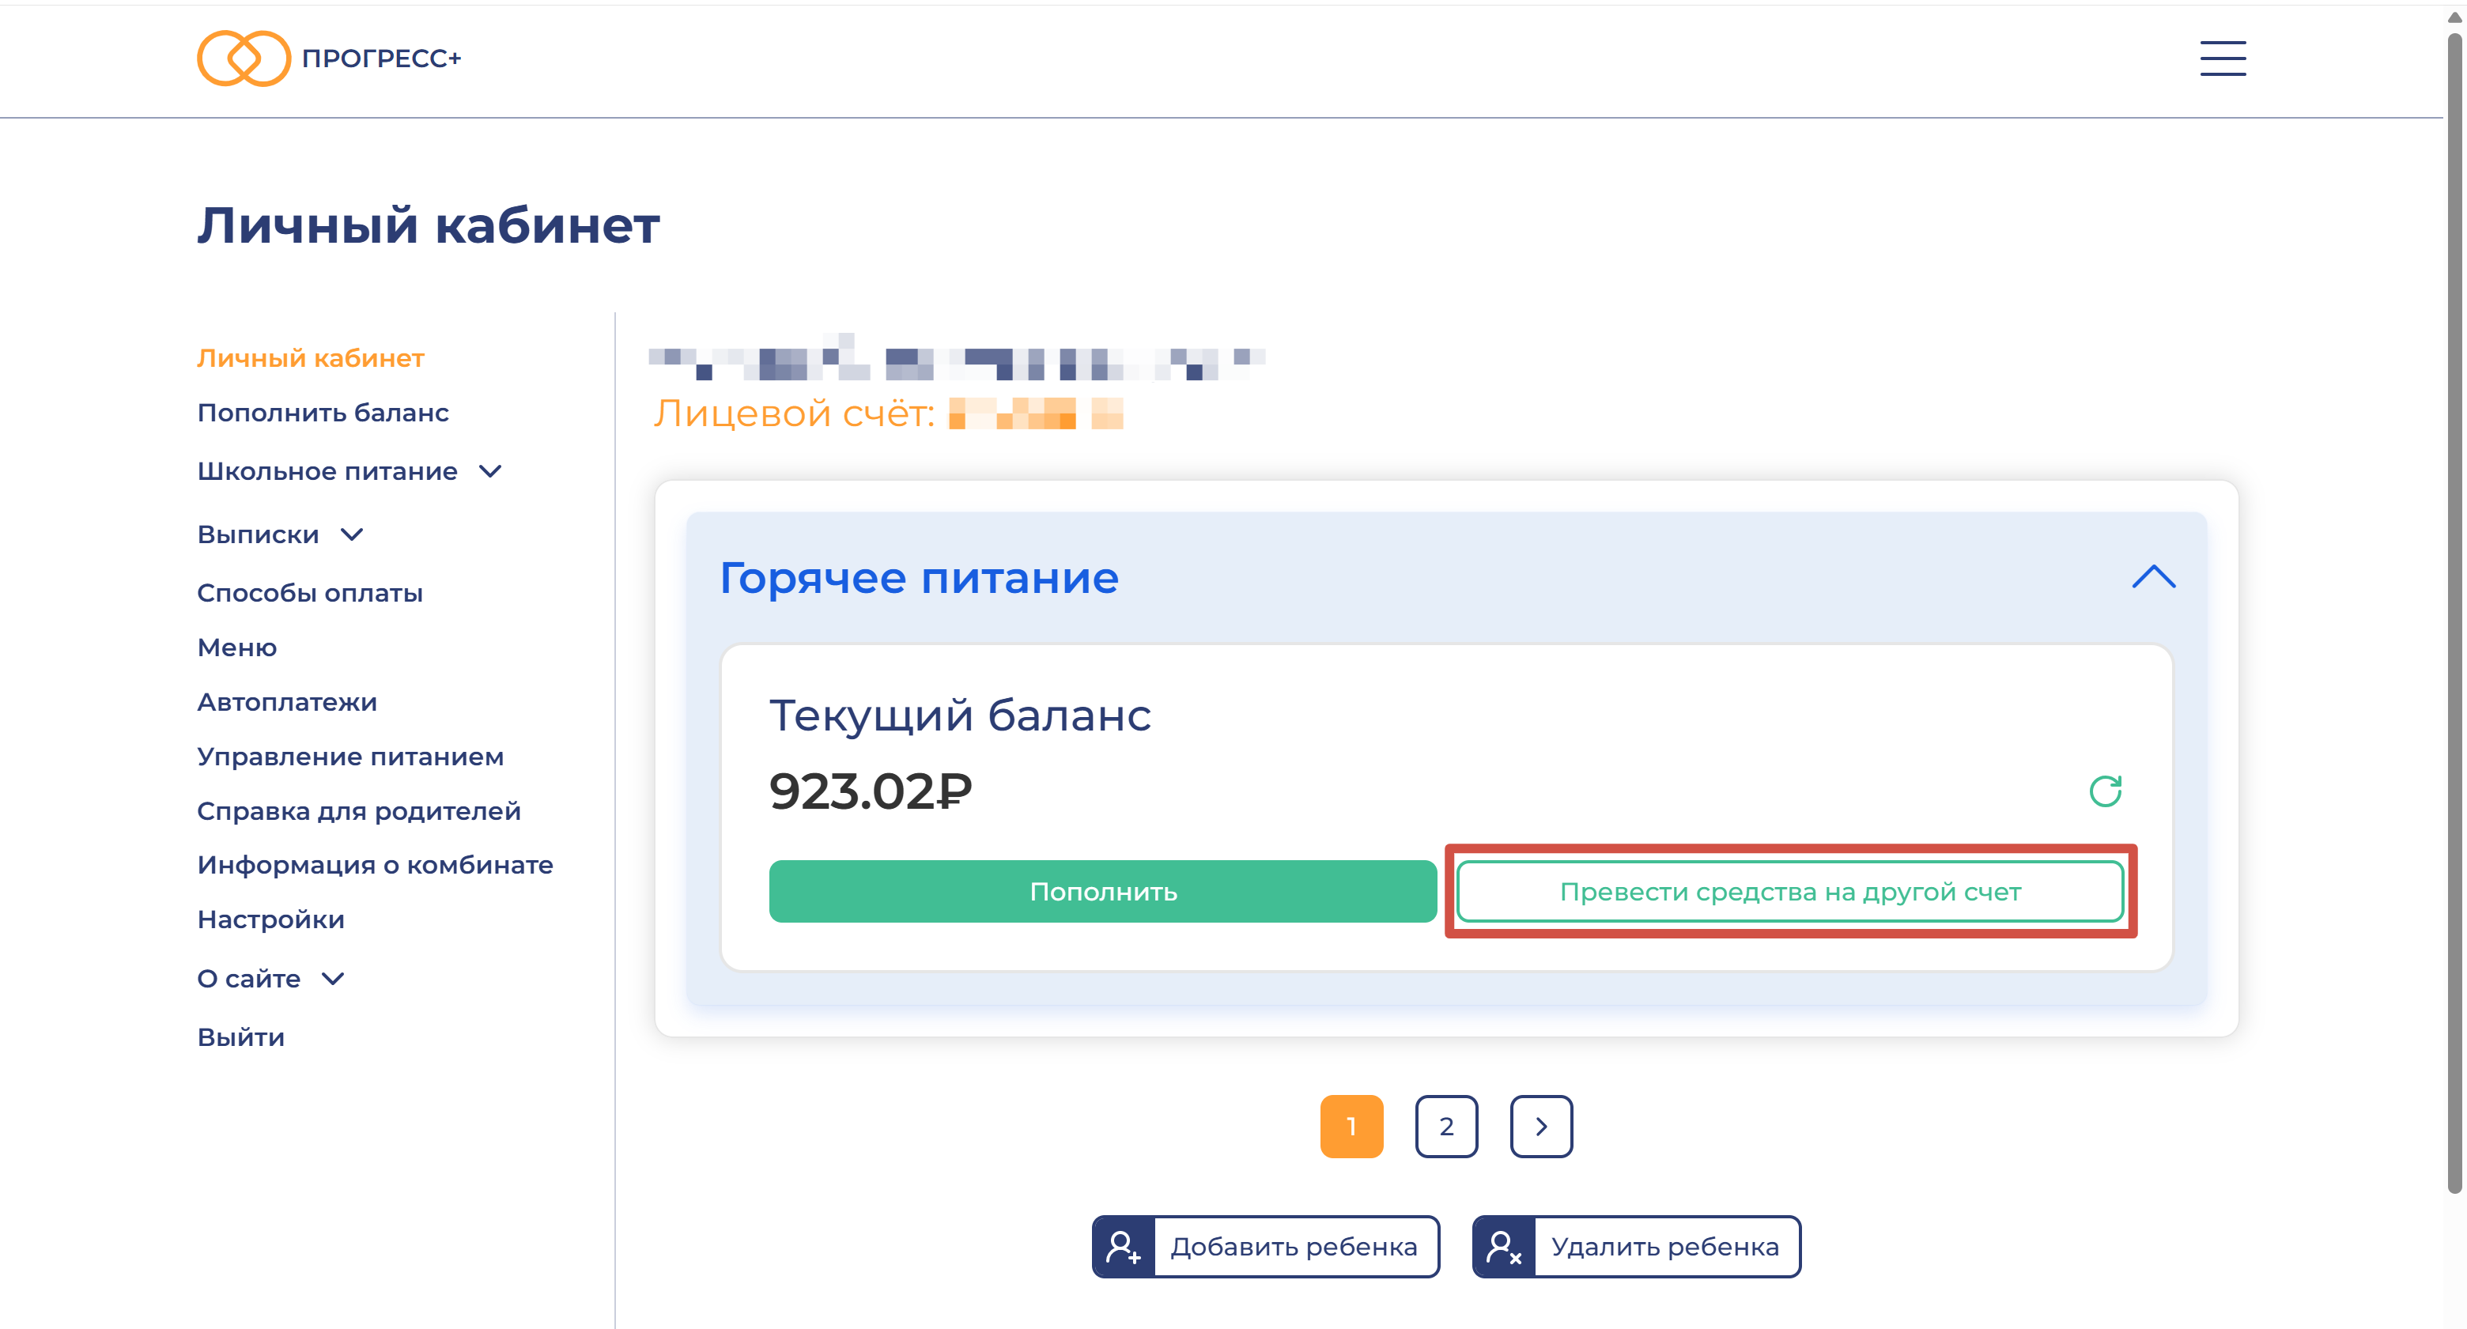Viewport: 2467px width, 1329px height.
Task: Open Пополнить баланс in sidebar
Action: 323,413
